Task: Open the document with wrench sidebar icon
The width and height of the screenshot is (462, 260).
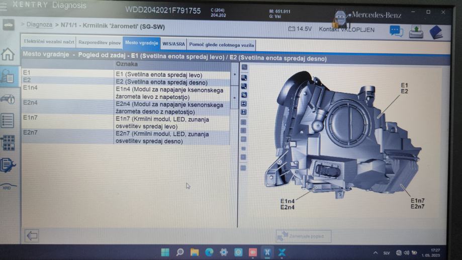Action: tap(8, 165)
